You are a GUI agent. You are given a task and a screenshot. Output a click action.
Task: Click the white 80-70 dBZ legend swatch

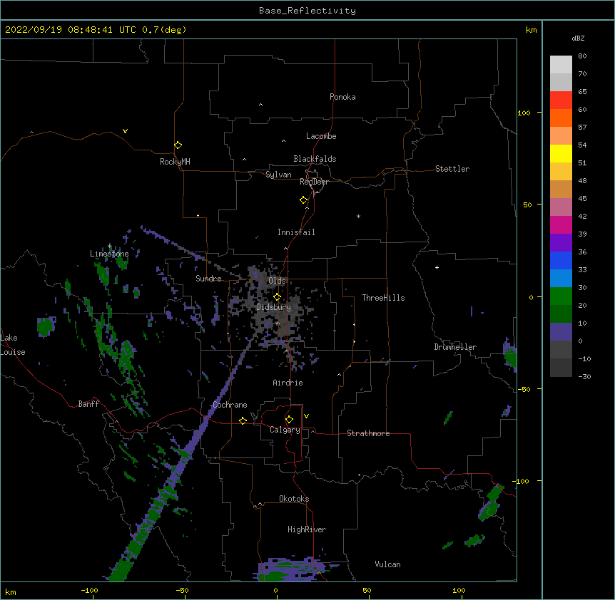coord(561,65)
